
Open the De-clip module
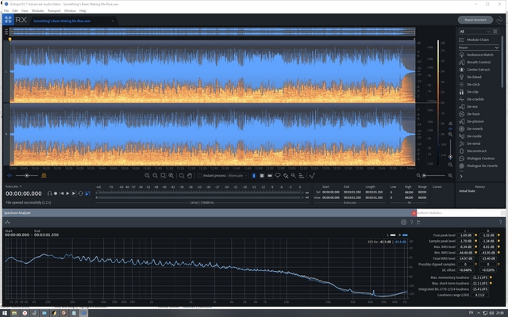(x=473, y=91)
